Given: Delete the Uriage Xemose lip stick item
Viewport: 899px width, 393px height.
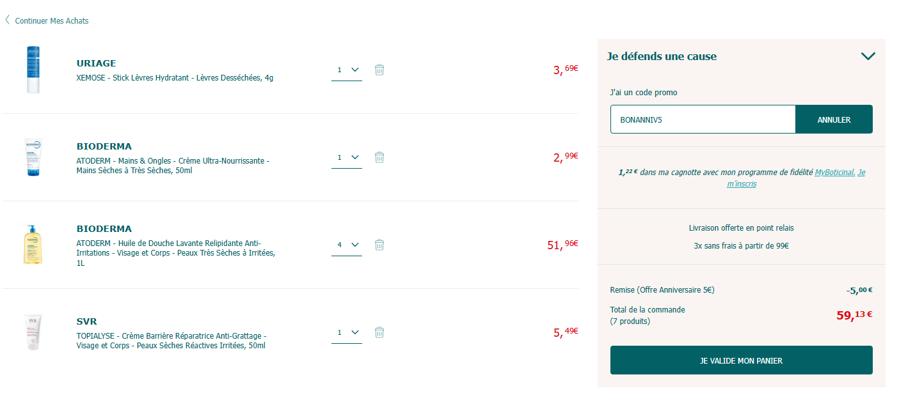Looking at the screenshot, I should [x=379, y=70].
